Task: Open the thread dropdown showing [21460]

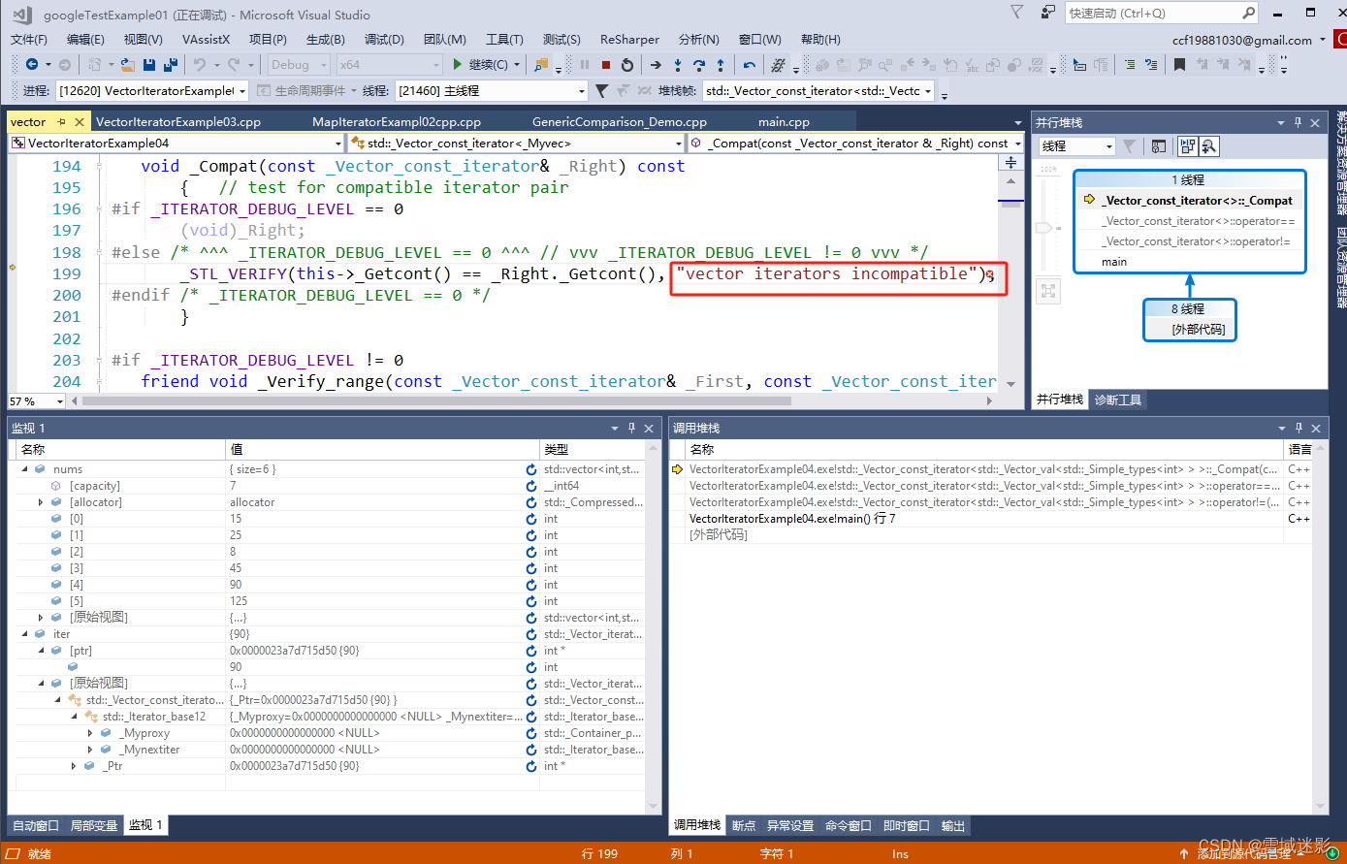Action: tap(492, 90)
